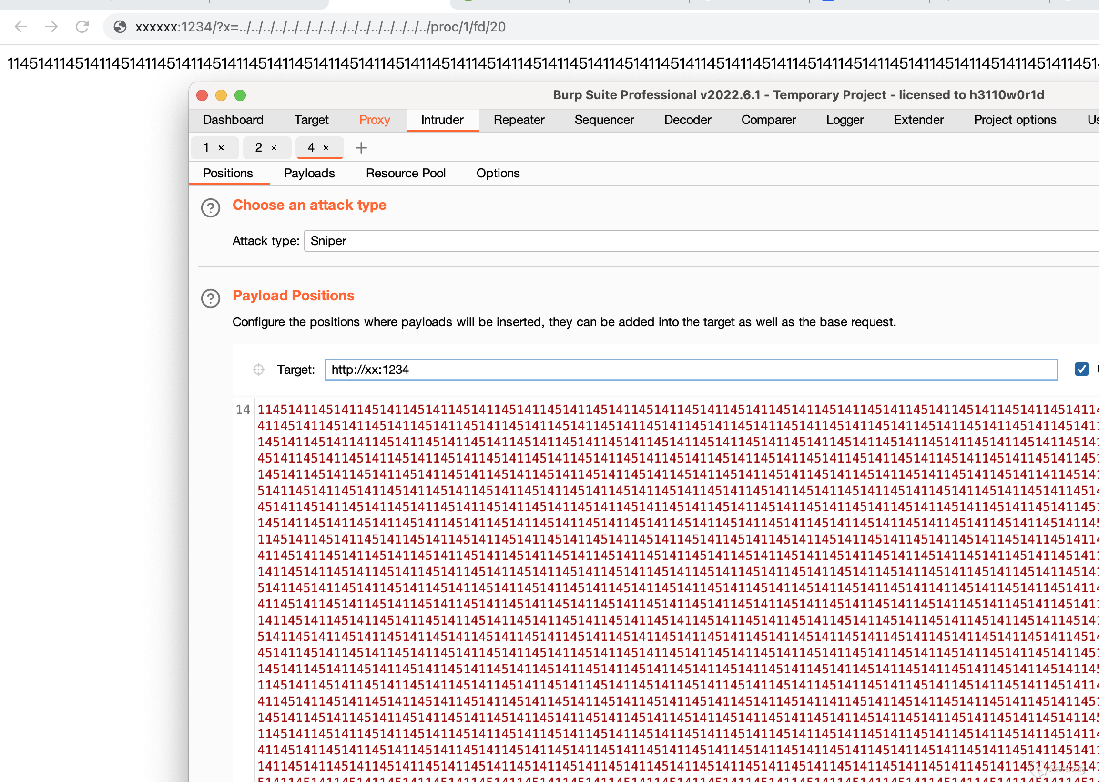The height and width of the screenshot is (782, 1099).
Task: Toggle the checkbox beside Target field
Action: coord(1081,370)
